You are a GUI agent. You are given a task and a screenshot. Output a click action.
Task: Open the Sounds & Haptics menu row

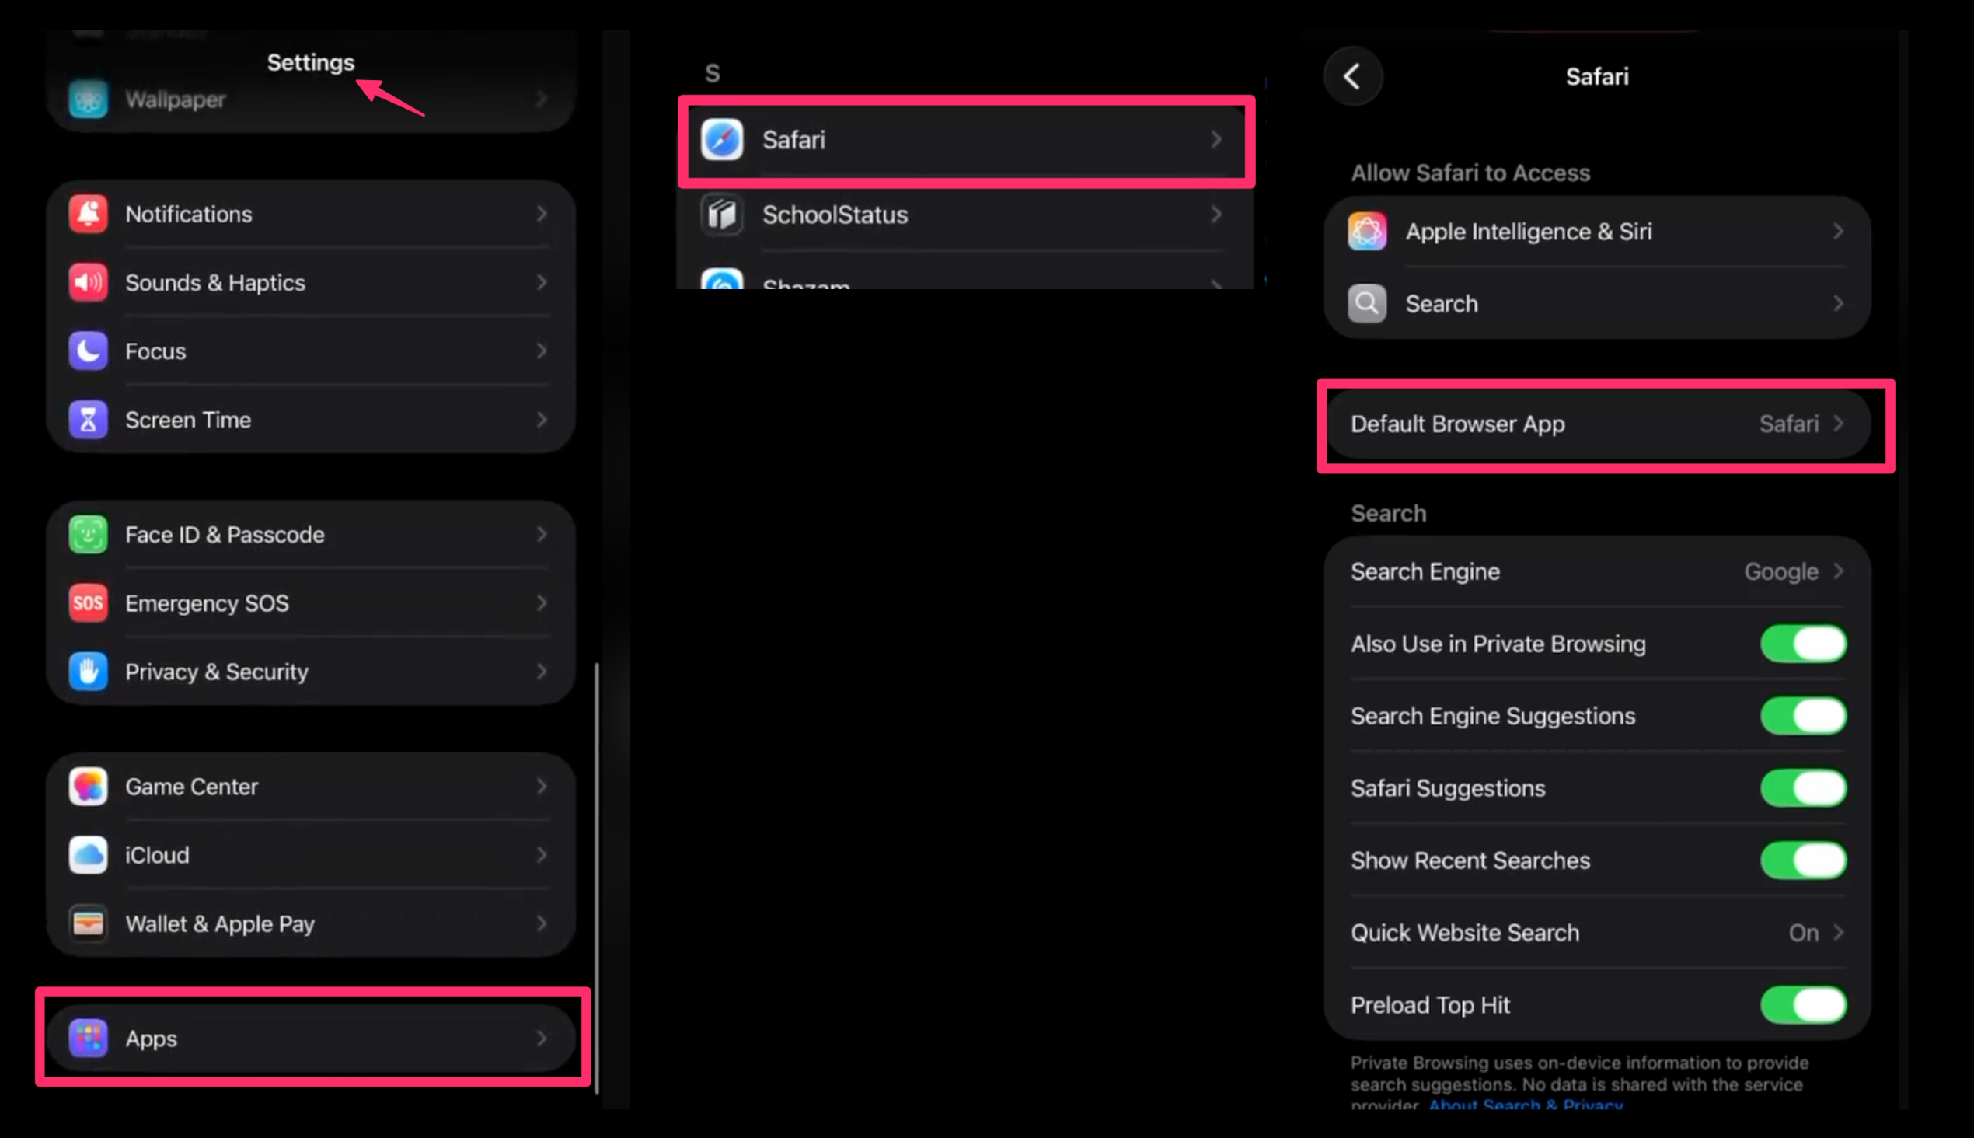tap(311, 282)
